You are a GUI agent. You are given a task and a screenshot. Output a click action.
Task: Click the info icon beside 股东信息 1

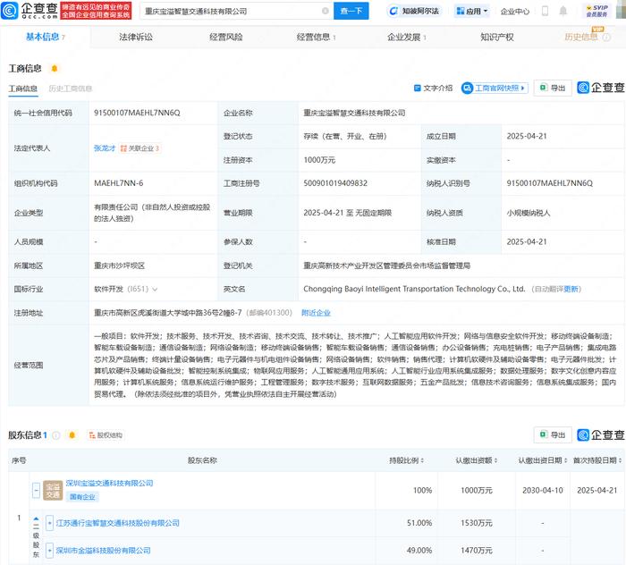point(56,435)
